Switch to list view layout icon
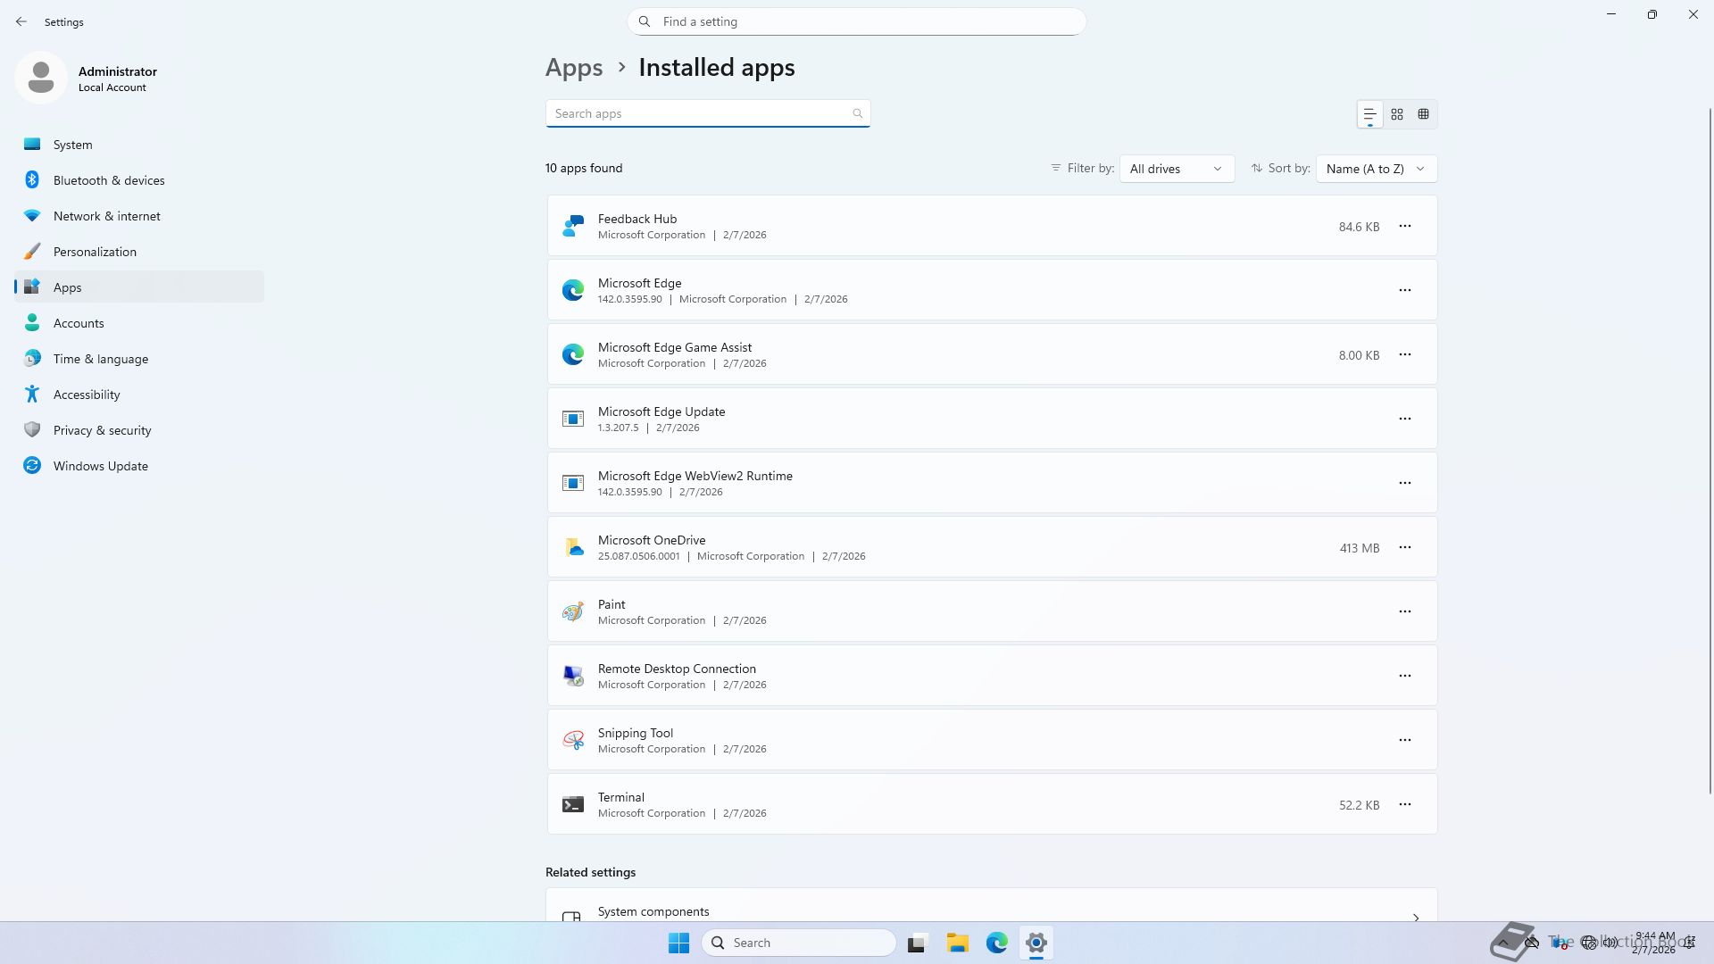 1369,114
